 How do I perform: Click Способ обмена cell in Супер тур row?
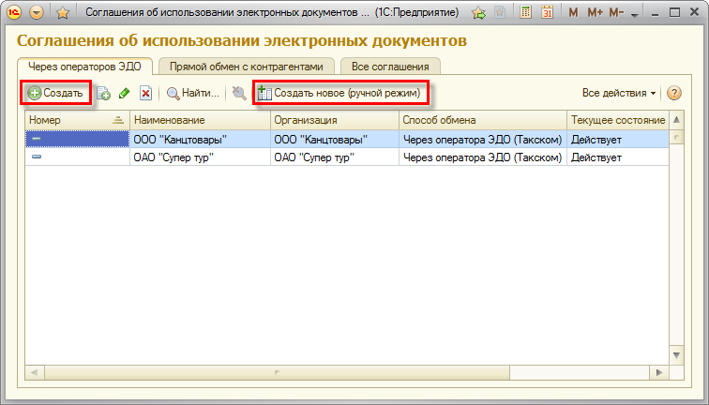click(483, 157)
